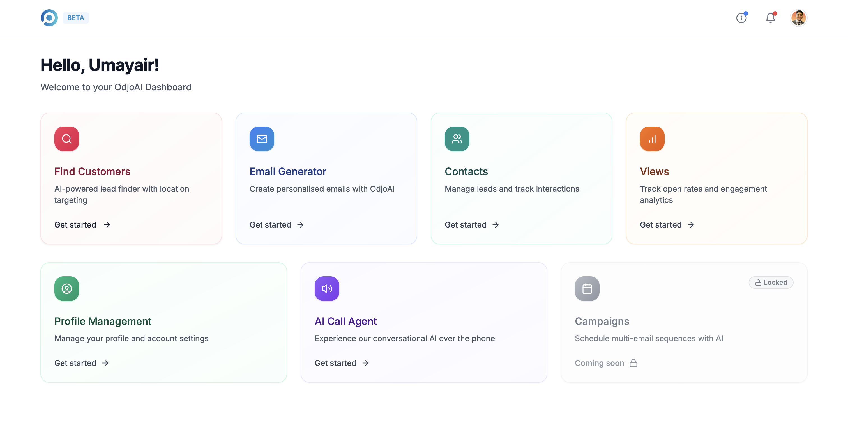Select the Find Customers search icon
The image size is (848, 427).
[x=66, y=139]
